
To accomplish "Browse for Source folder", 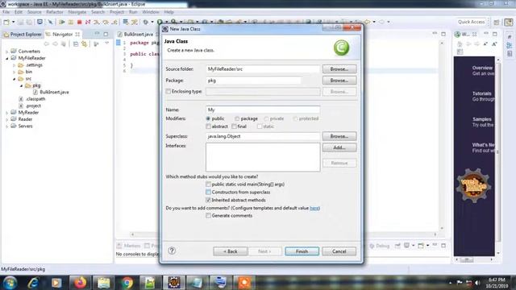I will coord(339,69).
